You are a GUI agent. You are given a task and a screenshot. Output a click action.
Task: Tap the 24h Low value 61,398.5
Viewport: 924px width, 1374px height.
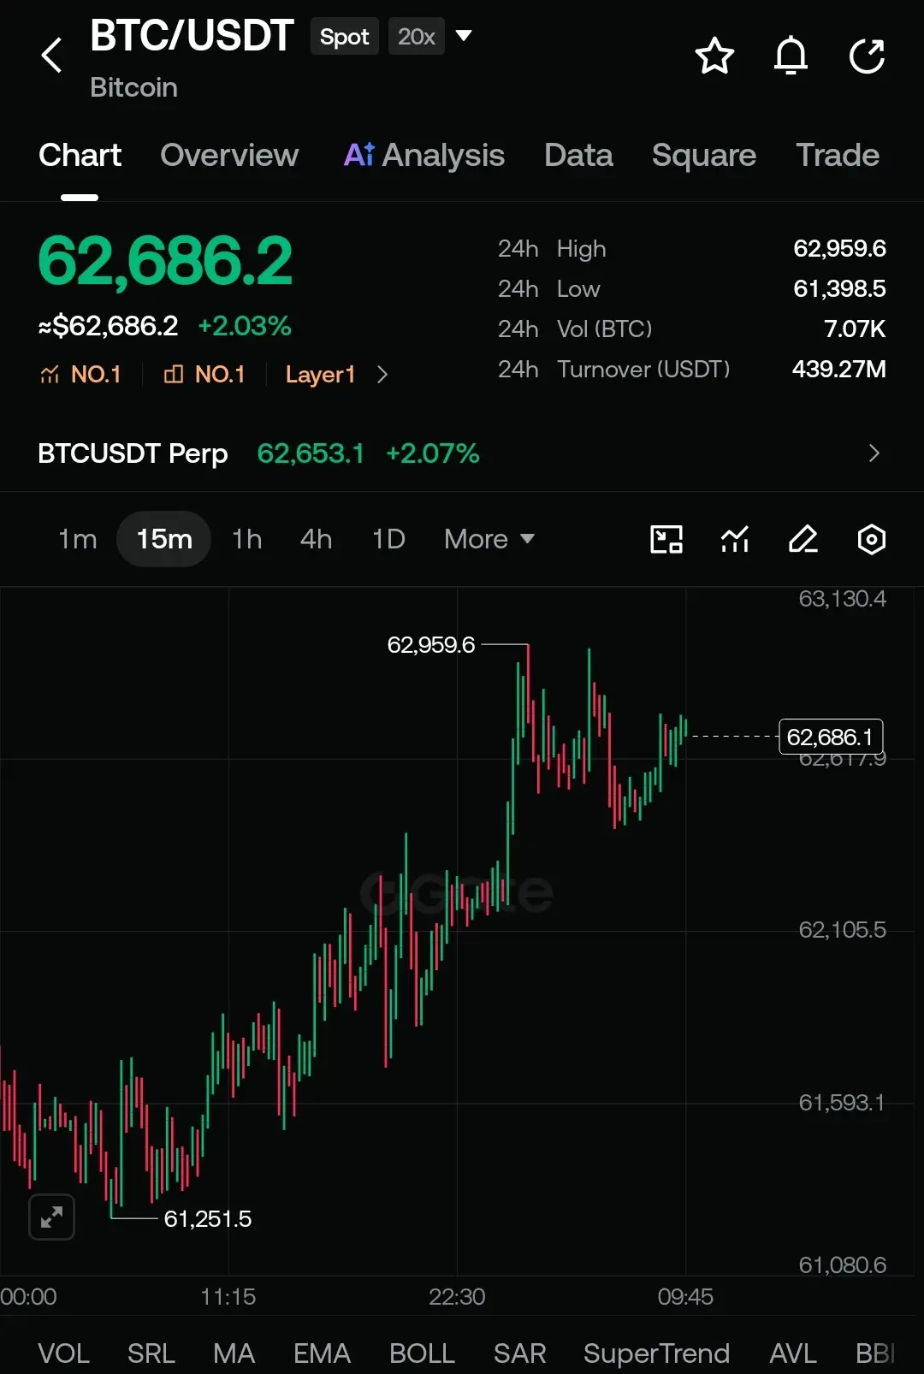coord(839,288)
